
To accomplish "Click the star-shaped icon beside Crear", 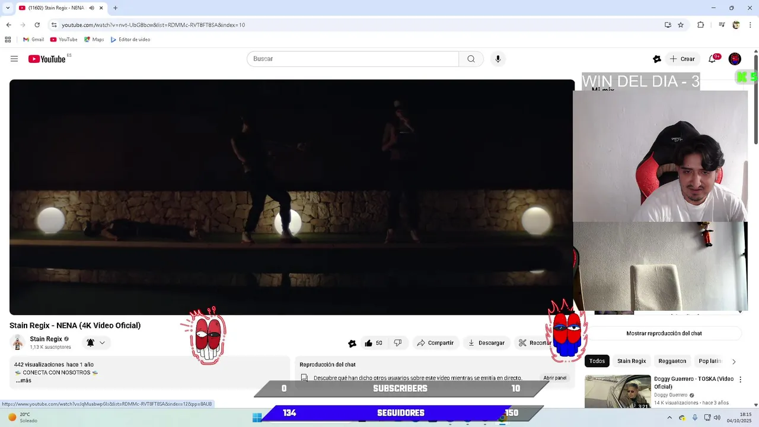I will click(657, 59).
